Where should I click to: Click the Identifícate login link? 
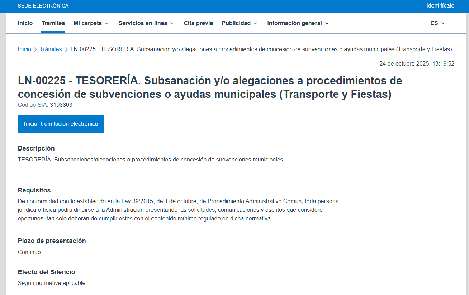pyautogui.click(x=440, y=6)
